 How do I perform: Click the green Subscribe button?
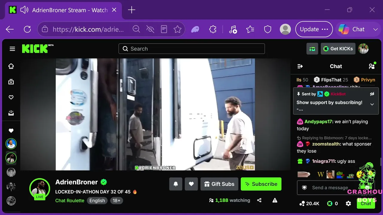[261, 184]
